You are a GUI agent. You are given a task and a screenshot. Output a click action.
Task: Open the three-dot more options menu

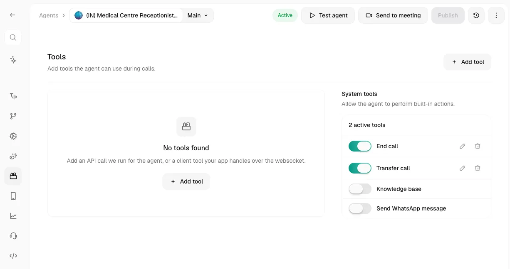[496, 15]
